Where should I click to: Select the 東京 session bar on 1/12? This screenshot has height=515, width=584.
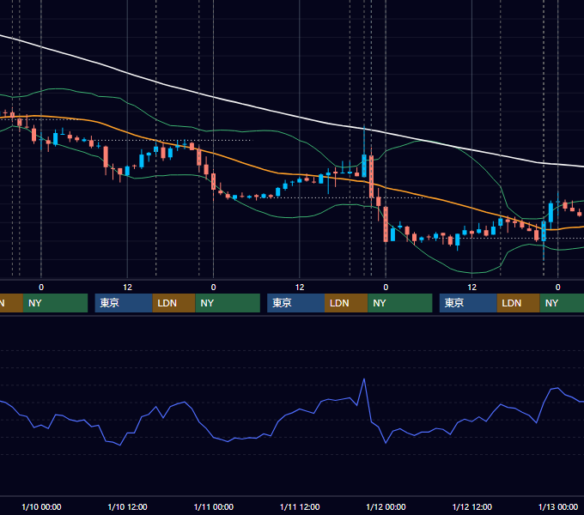click(468, 303)
